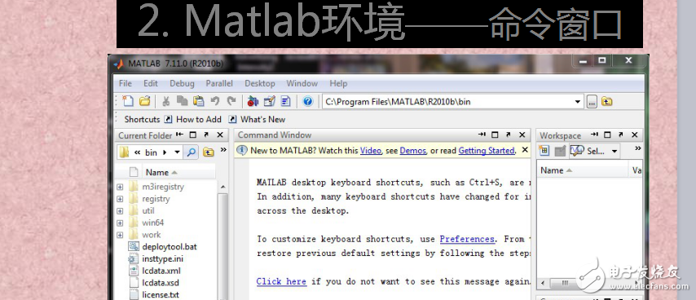696x300 pixels.
Task: Expand the m3iregistry folder
Action: [x=120, y=187]
